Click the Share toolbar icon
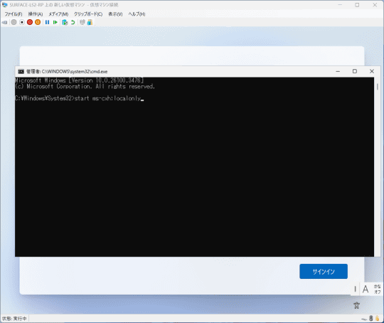384x323 pixels. [x=90, y=22]
